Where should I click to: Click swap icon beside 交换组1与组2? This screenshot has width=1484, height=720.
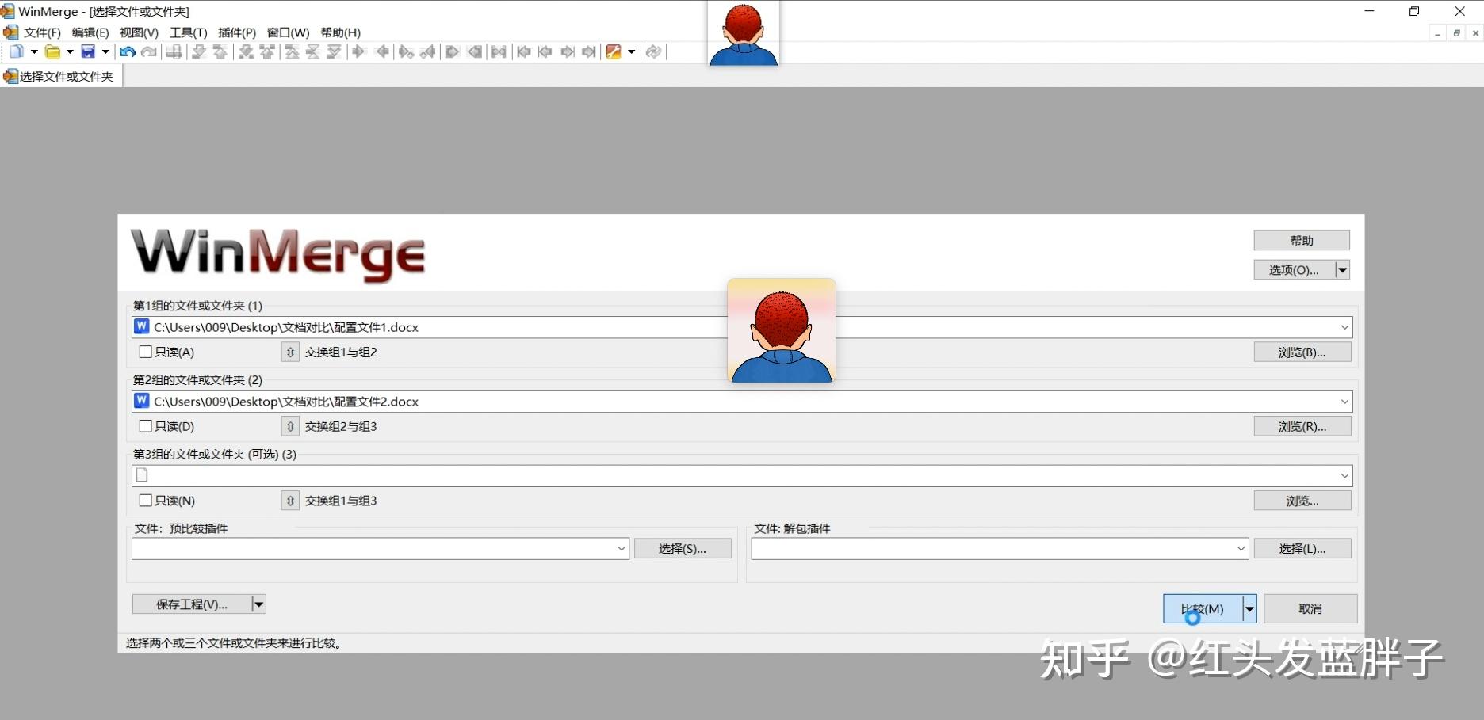(290, 352)
